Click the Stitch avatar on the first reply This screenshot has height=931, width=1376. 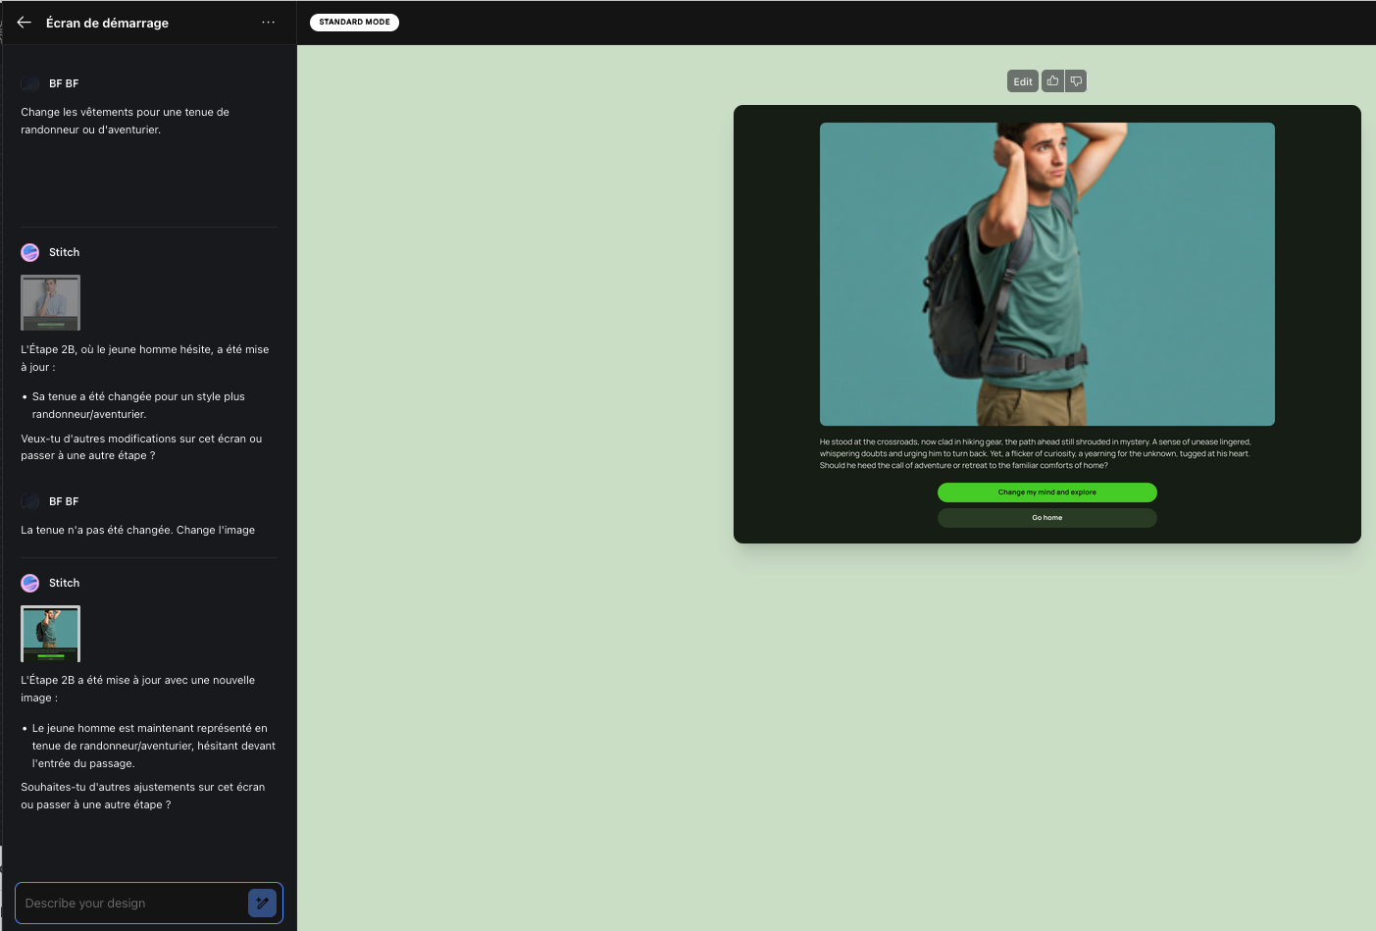point(30,252)
